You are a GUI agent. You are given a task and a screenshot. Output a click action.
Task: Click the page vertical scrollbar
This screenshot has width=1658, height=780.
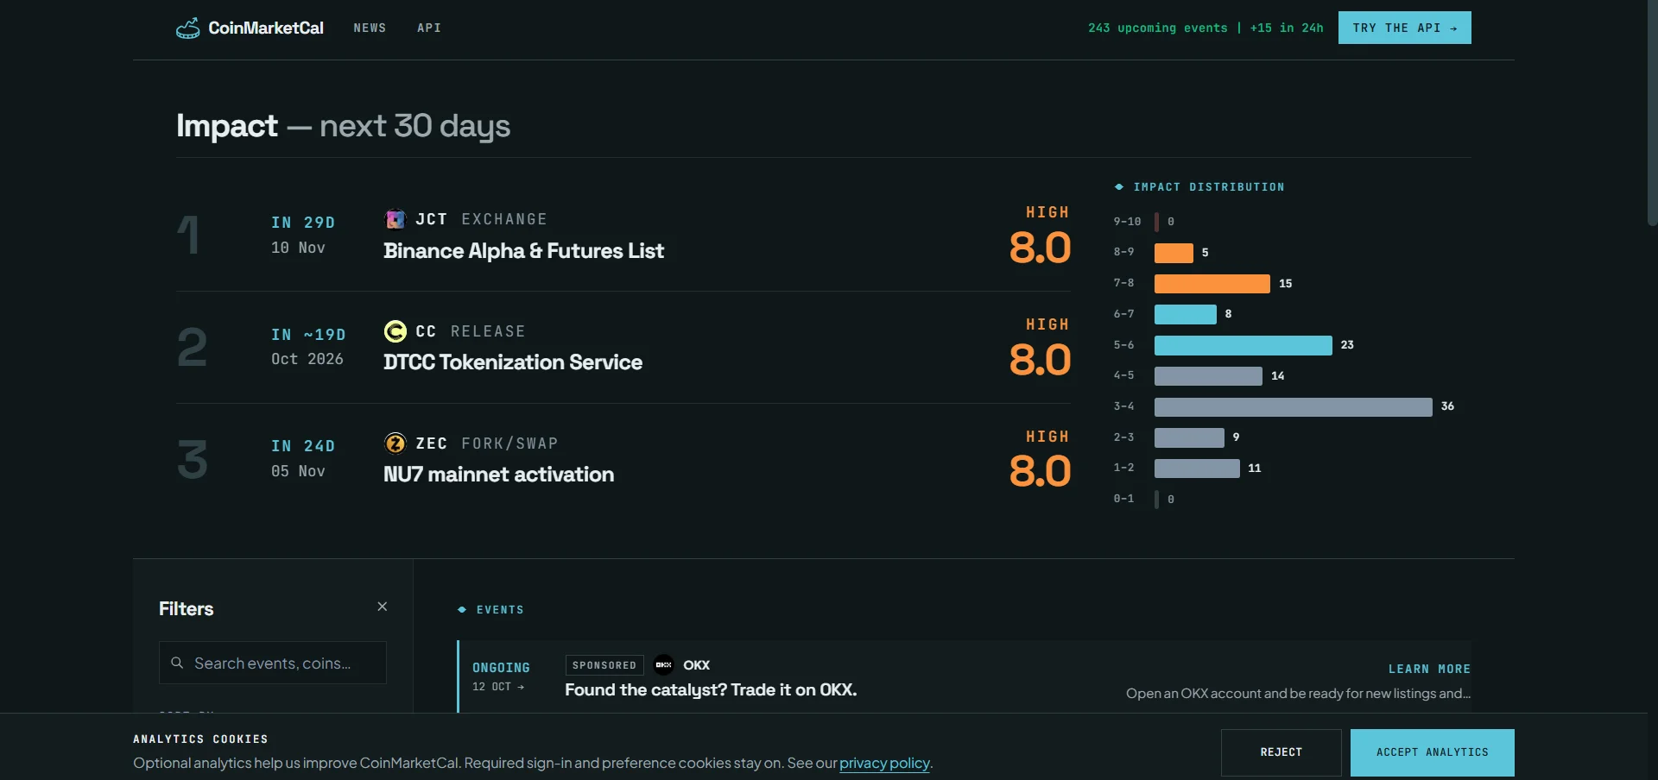coord(1652,113)
